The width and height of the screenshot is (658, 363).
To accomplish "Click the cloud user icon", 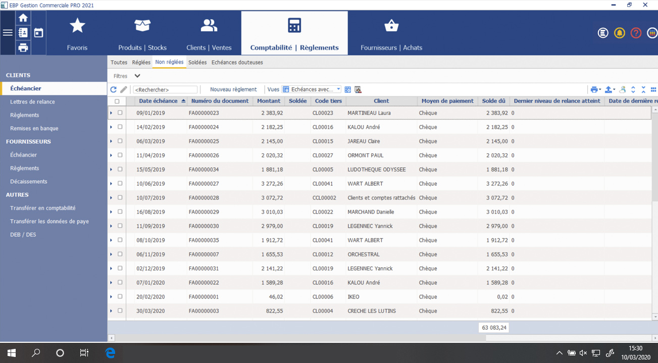I will (623, 90).
